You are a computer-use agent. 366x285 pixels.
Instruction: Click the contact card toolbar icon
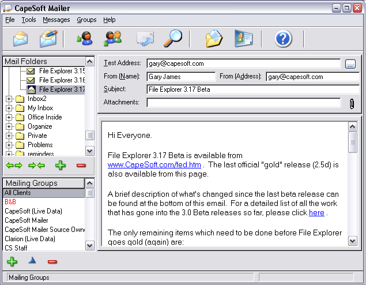[244, 39]
